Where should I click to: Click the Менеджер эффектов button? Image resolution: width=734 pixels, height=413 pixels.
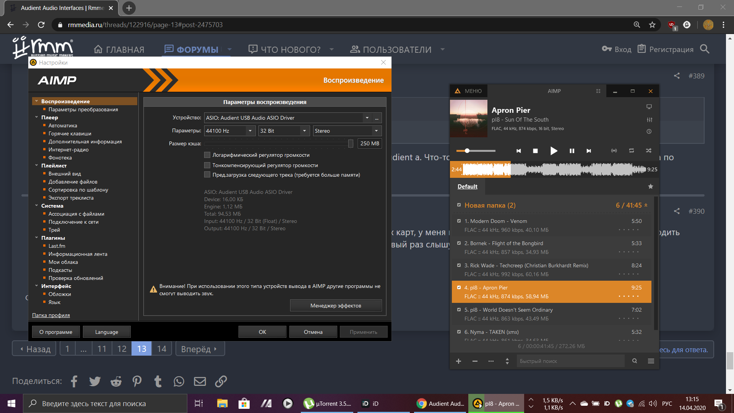[336, 306]
